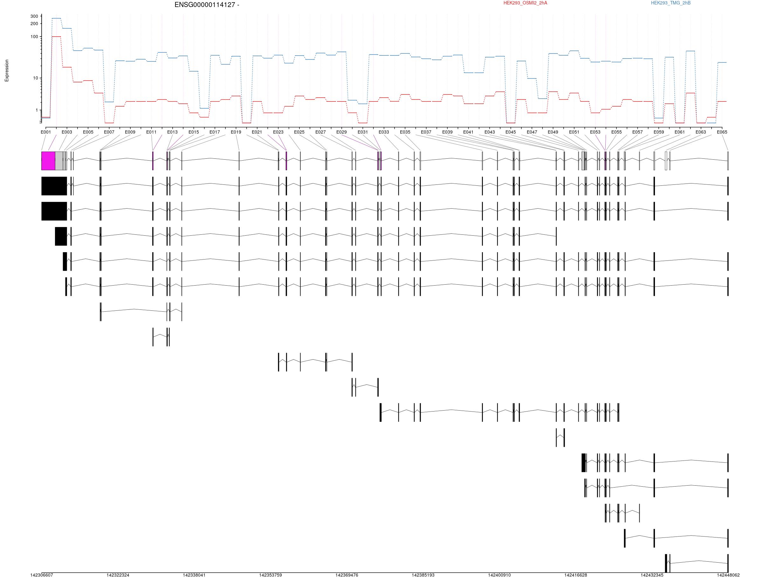This screenshot has height=582, width=763.
Task: Select the HEK293_OSMI2_2hA legend label
Action: (x=525, y=3)
